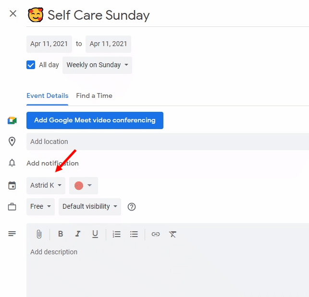Image resolution: width=309 pixels, height=297 pixels.
Task: Toggle underline formatting in description
Action: 95,234
